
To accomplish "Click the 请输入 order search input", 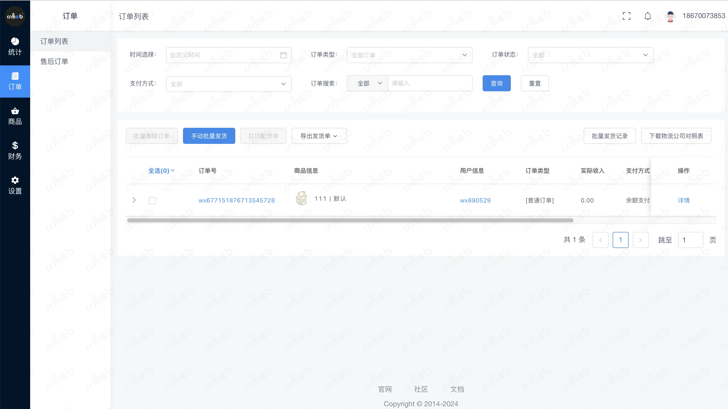I will pyautogui.click(x=430, y=84).
